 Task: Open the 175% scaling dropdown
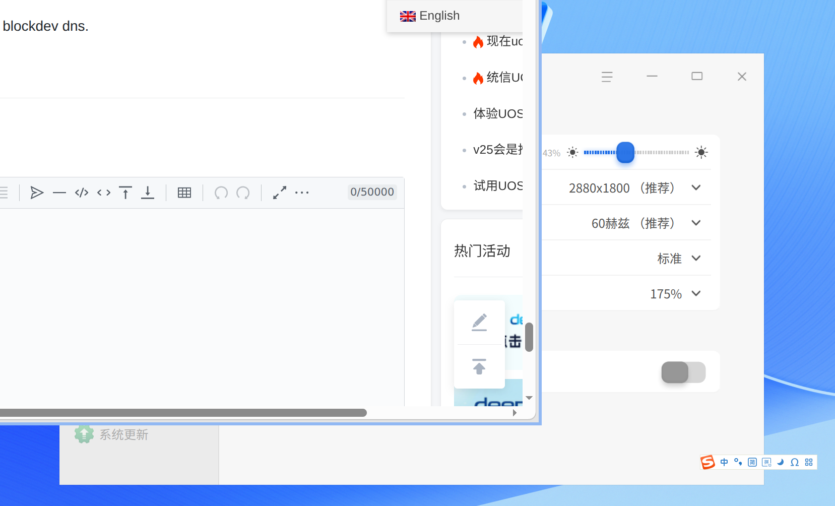pos(675,294)
